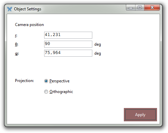Screen dimensions: 168x133
Task: Click the Camera position heading
Action: (x=29, y=25)
